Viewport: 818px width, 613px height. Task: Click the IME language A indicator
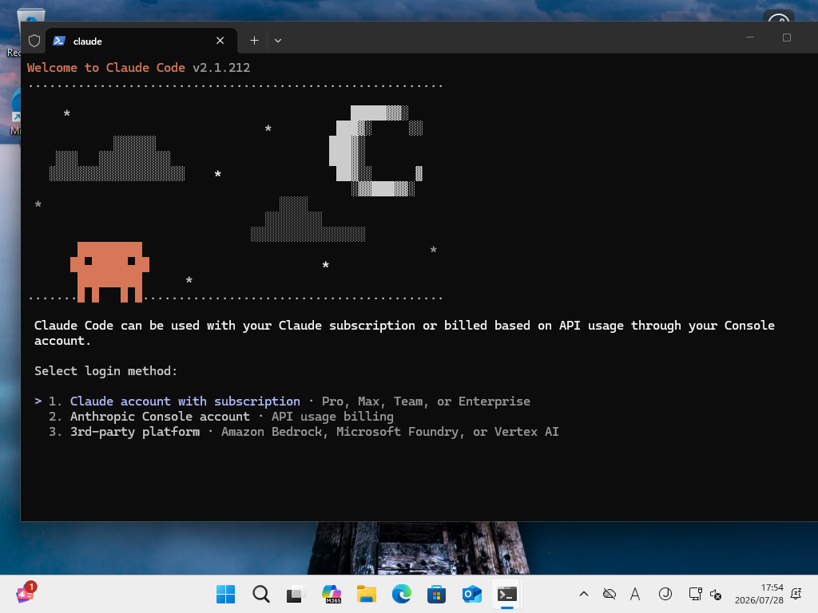635,594
